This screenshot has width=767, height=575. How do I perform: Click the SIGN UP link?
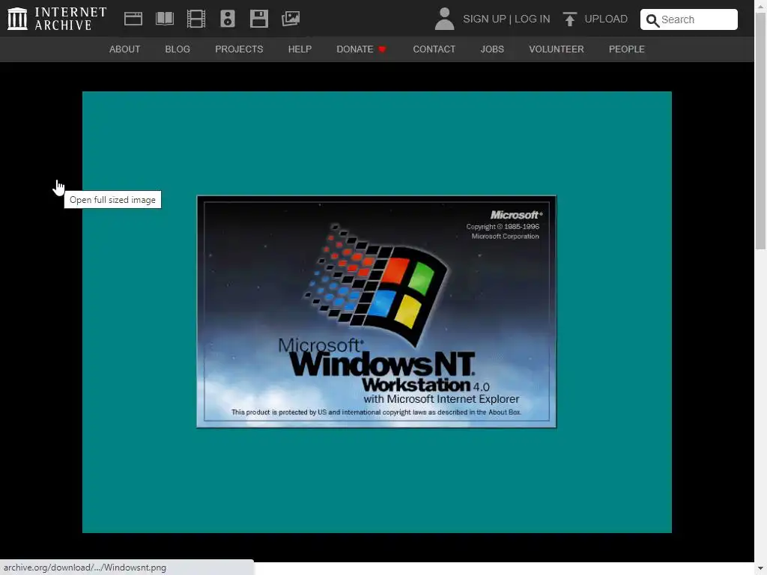click(485, 19)
